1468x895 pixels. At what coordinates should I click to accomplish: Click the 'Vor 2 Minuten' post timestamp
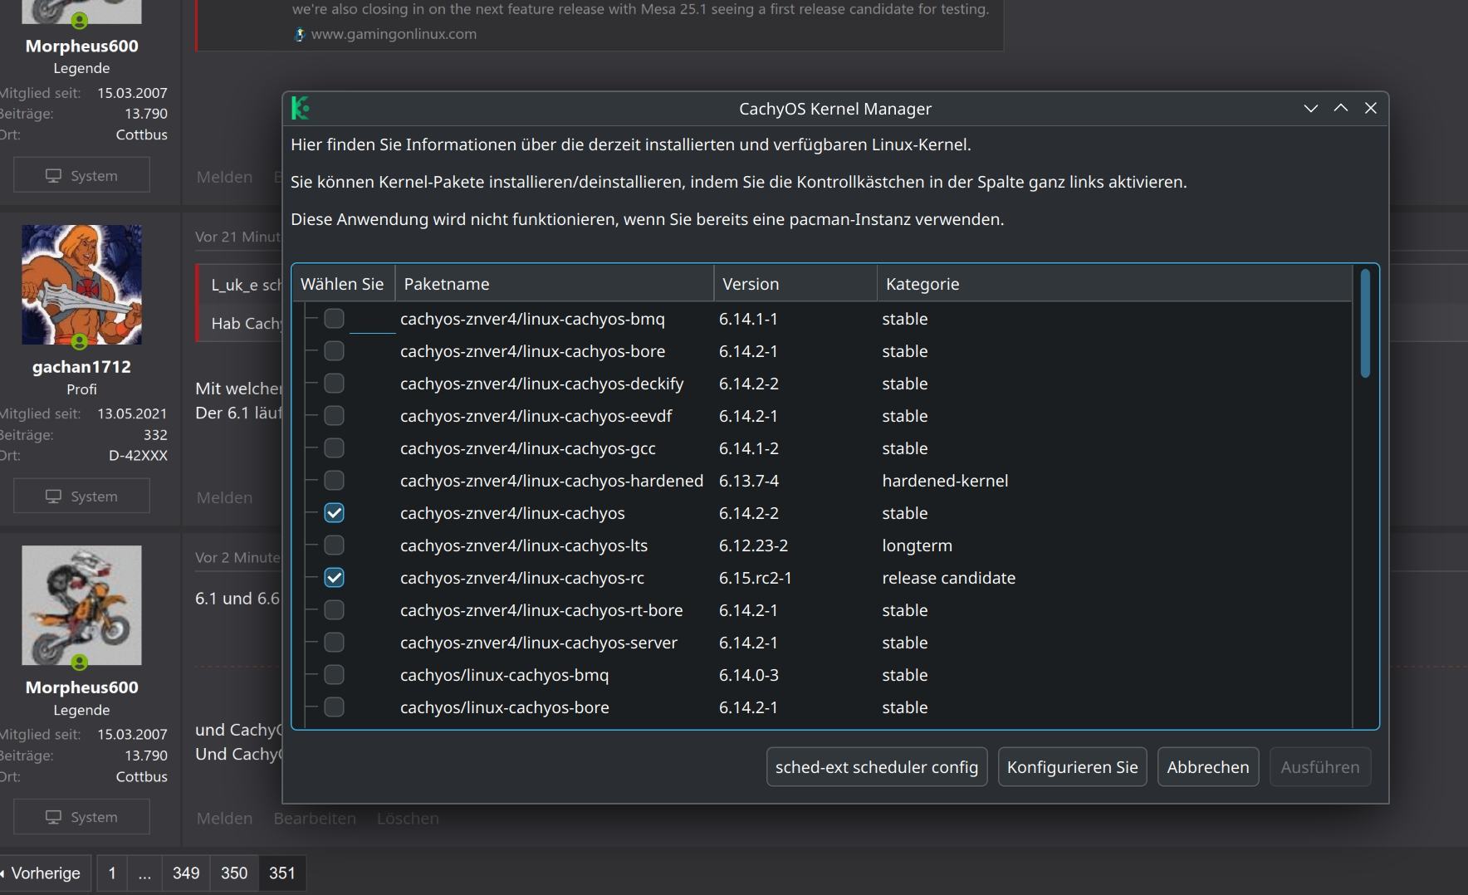(238, 557)
